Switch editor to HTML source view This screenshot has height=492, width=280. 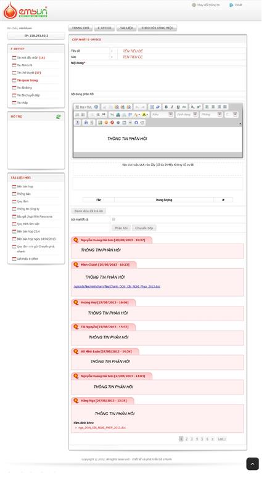pos(83,107)
